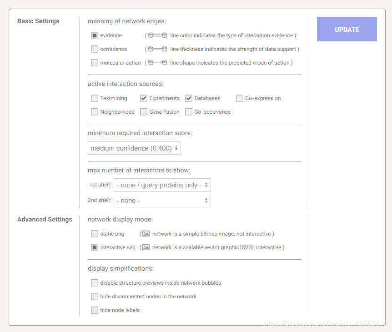Click the static png bitmap image icon
392x332 pixels.
coord(146,234)
